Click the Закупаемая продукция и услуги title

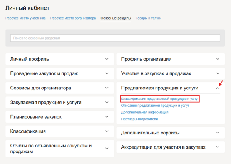46,102
